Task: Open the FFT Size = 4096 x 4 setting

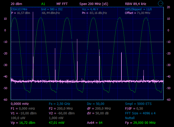Action: (x=140, y=113)
